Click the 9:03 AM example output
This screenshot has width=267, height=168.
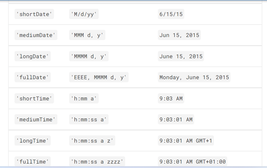pyautogui.click(x=171, y=98)
